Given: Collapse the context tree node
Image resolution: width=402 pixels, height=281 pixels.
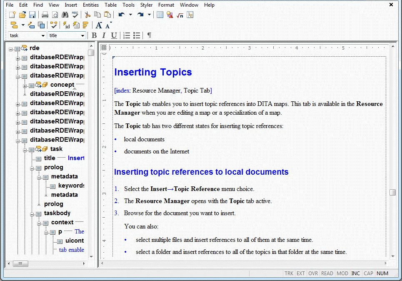Looking at the screenshot, I should point(39,223).
